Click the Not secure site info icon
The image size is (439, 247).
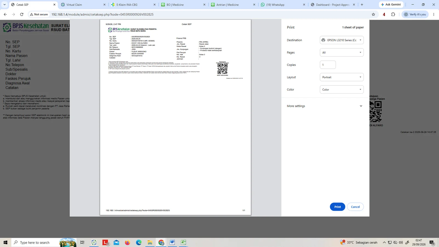click(x=39, y=14)
